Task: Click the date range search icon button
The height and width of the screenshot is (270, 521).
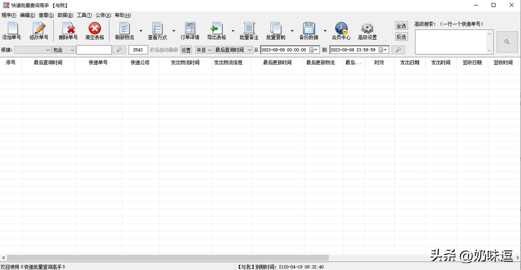Action: click(398, 50)
